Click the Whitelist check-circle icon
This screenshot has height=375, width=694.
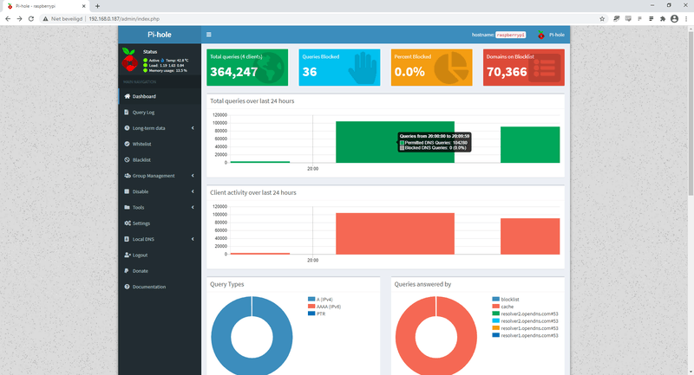127,144
